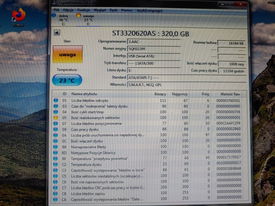Click the interface field USB (Serial ATA)
Viewport: 275px width, 206px height.
[154, 56]
